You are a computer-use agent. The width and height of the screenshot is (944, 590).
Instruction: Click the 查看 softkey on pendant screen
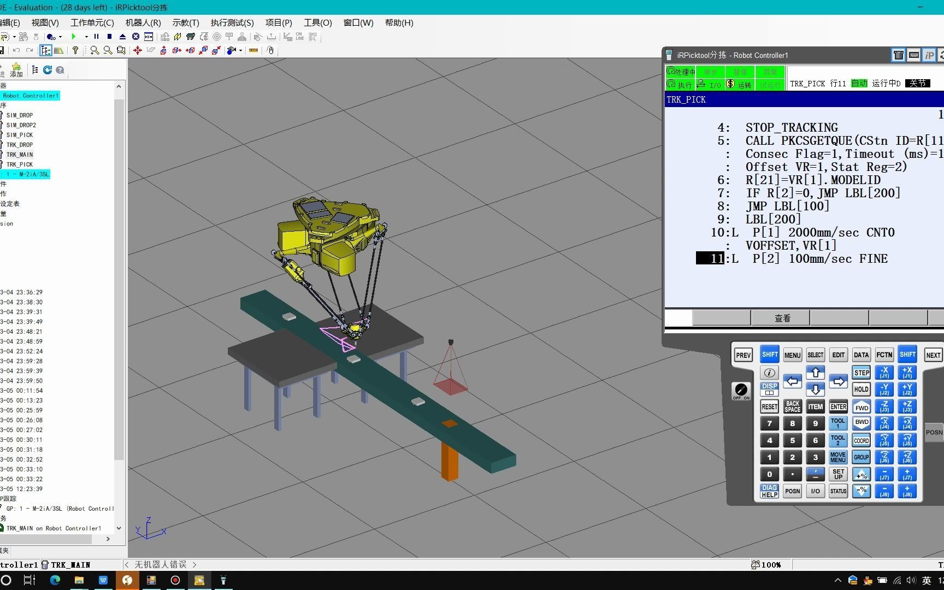click(x=781, y=318)
